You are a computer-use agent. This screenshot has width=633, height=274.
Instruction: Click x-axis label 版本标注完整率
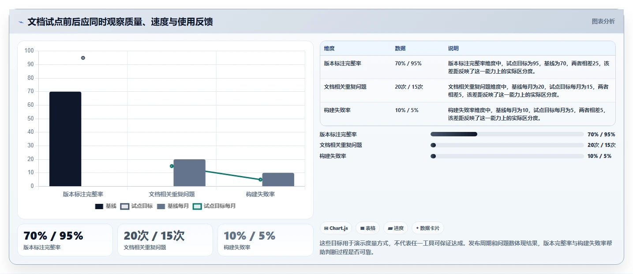click(83, 194)
